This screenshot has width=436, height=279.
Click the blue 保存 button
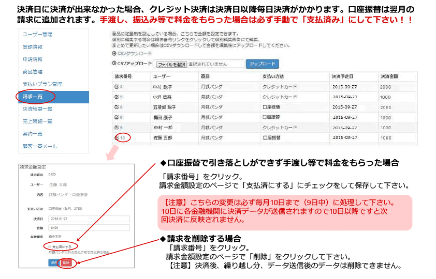tap(54, 262)
